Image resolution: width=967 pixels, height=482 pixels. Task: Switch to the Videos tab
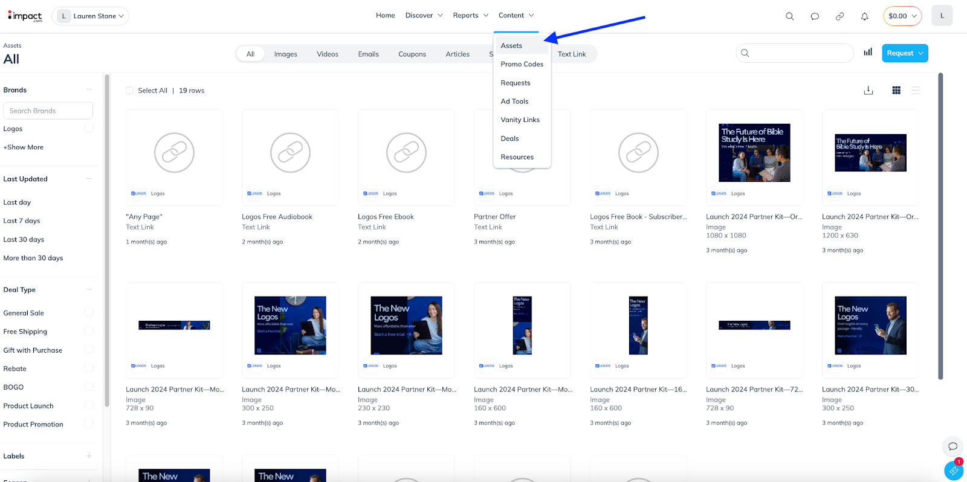(x=328, y=54)
